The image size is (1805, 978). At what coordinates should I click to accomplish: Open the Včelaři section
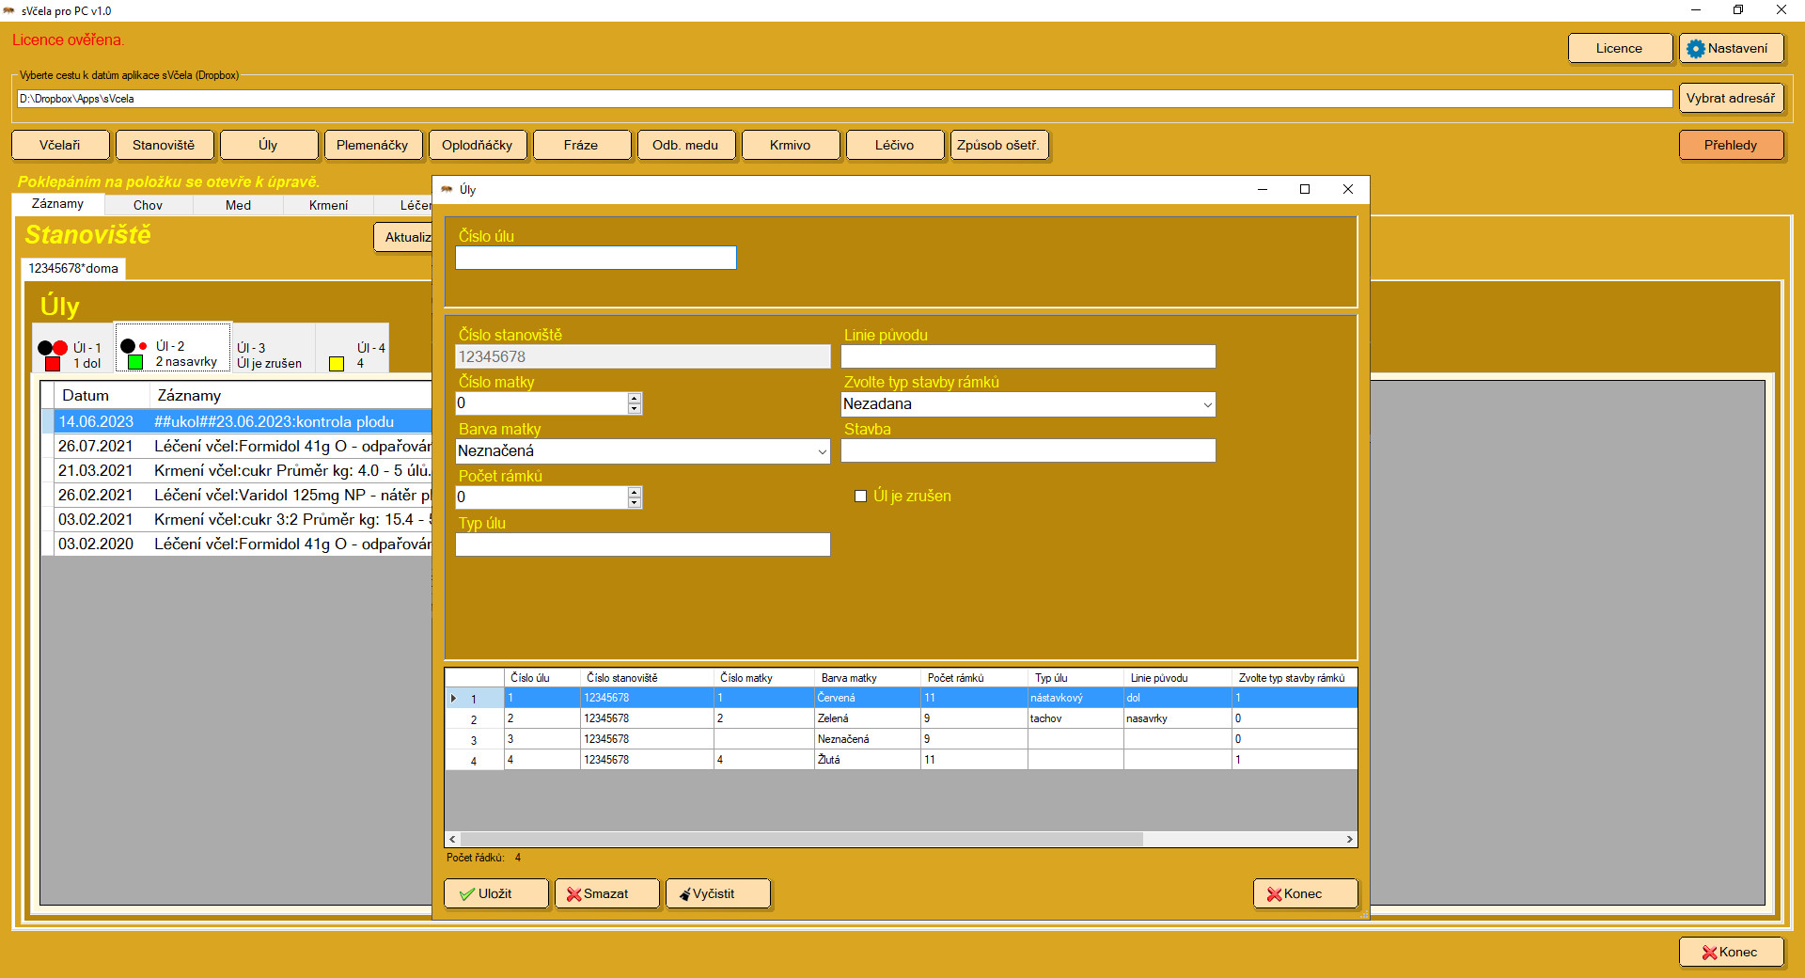pos(60,145)
